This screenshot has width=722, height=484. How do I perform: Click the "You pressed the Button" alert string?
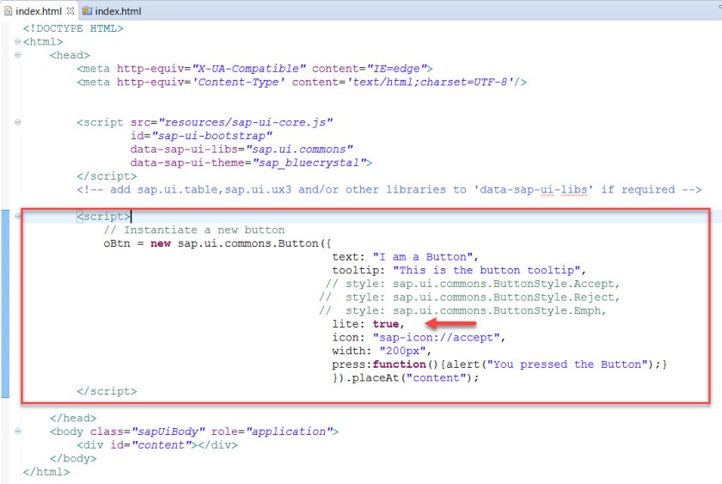567,365
